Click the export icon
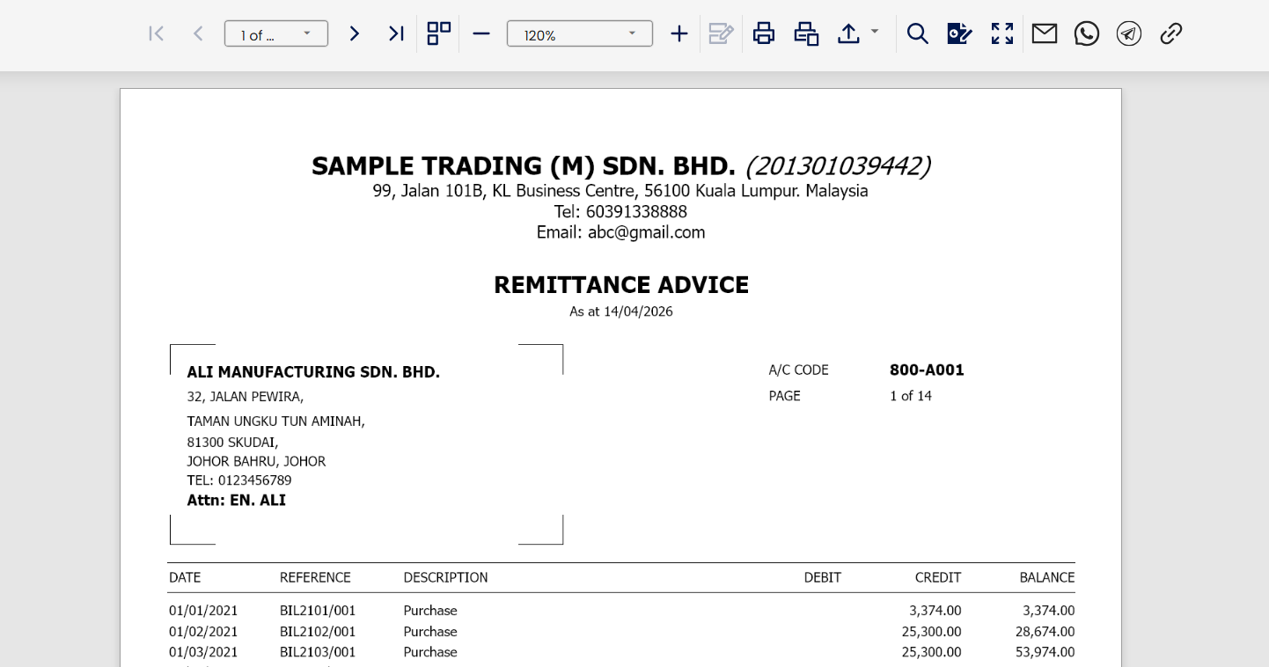Screen dimensions: 1269x667 pos(847,34)
